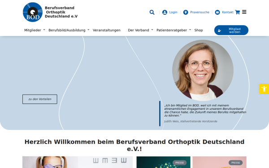Click the portrait photo of Judith Weis
The image size is (269, 168).
203,70
